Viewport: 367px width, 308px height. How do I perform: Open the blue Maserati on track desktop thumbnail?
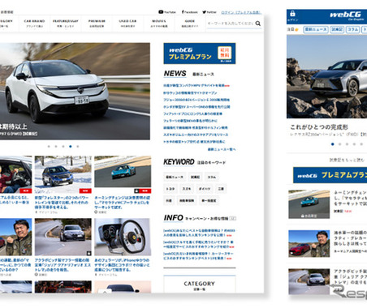[x=123, y=174]
